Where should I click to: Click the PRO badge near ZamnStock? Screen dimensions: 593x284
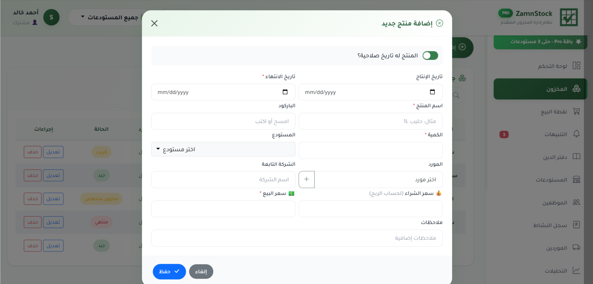point(506,13)
